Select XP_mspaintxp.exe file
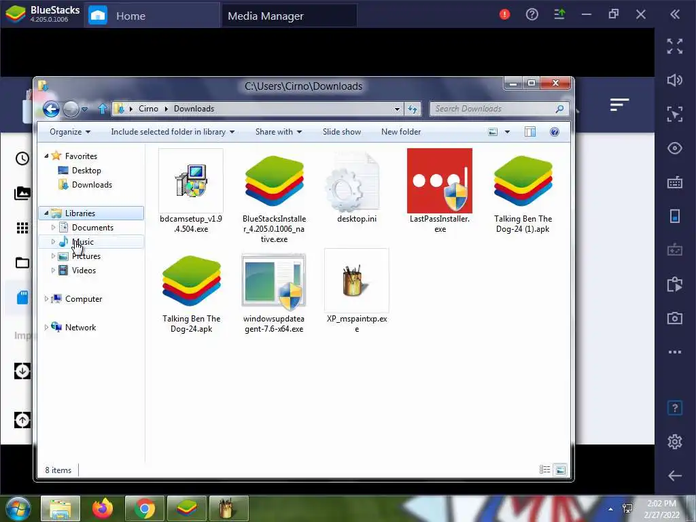Viewport: 696px width, 522px height. [x=356, y=281]
